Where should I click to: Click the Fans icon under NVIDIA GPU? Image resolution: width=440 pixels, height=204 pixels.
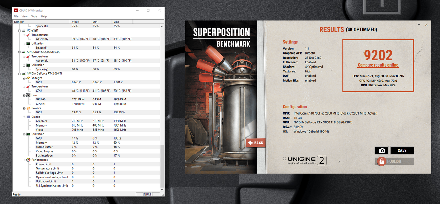(x=28, y=95)
